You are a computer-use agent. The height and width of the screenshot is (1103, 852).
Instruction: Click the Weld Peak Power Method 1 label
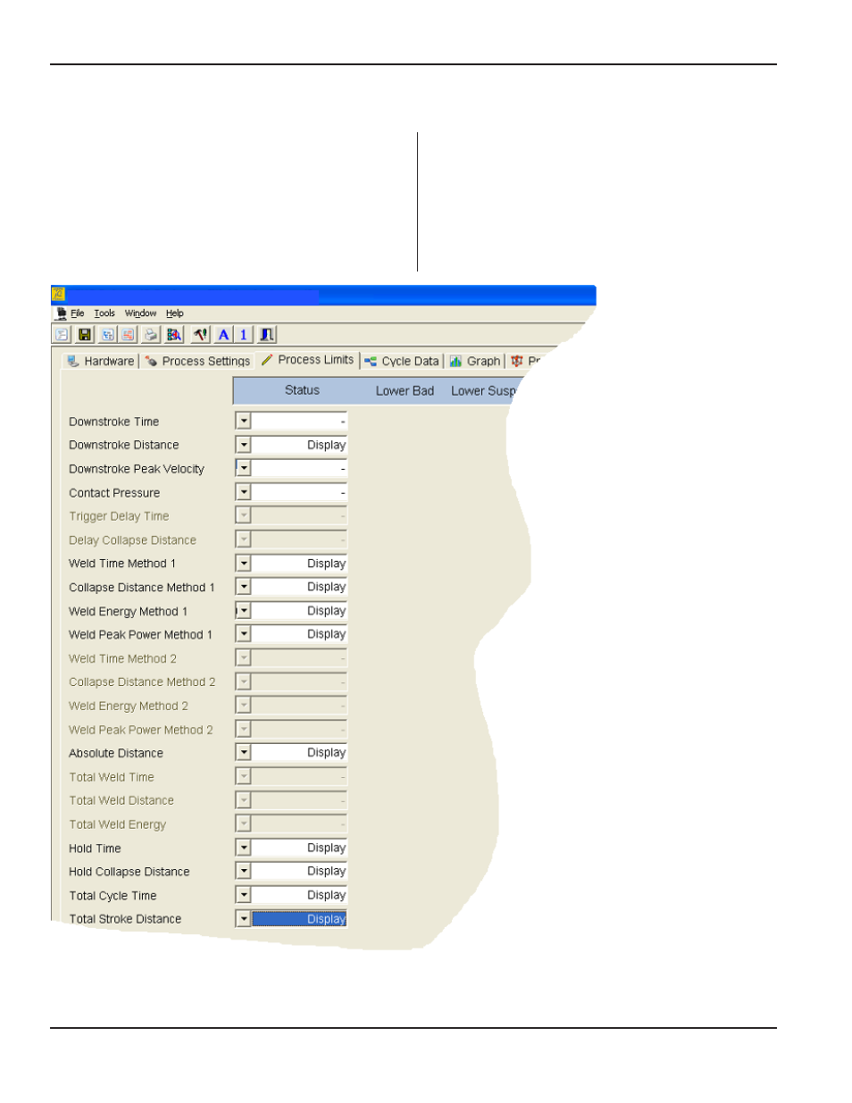click(141, 635)
